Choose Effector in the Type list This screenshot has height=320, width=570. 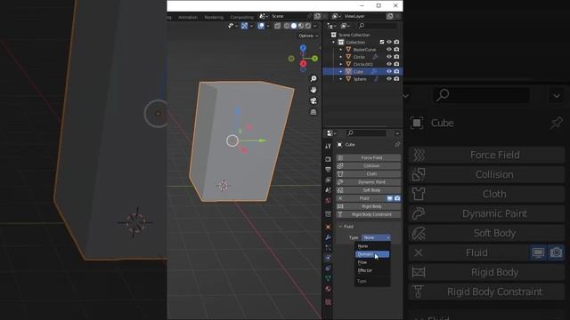pos(372,270)
